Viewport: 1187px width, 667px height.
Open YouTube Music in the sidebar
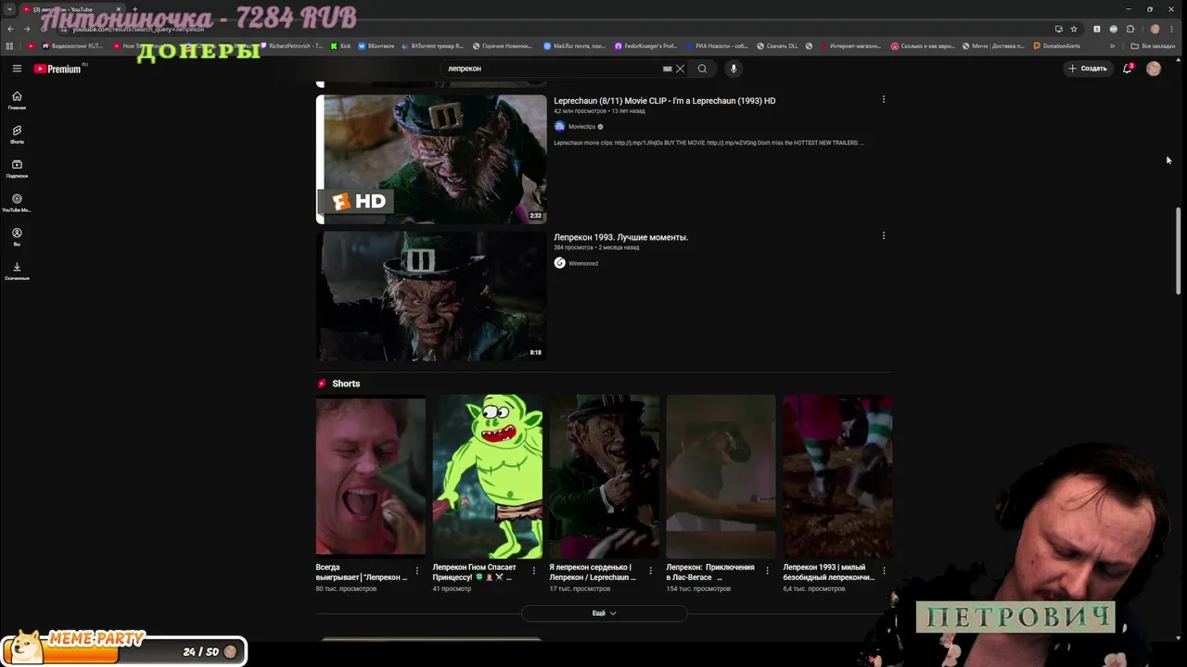click(17, 203)
